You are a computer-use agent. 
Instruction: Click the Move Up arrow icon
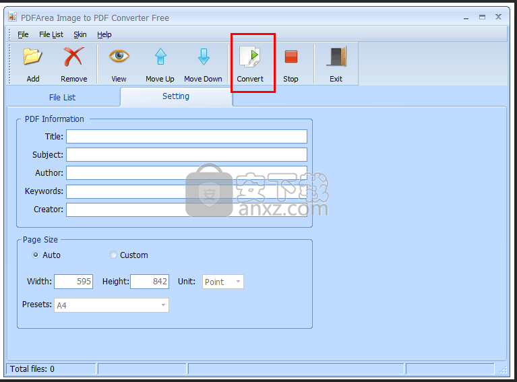(x=160, y=57)
